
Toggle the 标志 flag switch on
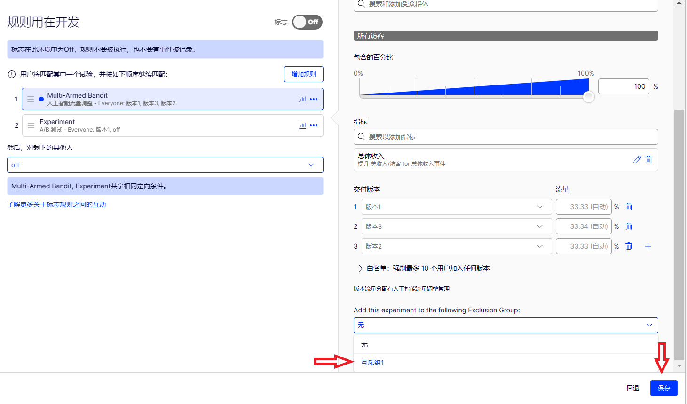[x=307, y=22]
